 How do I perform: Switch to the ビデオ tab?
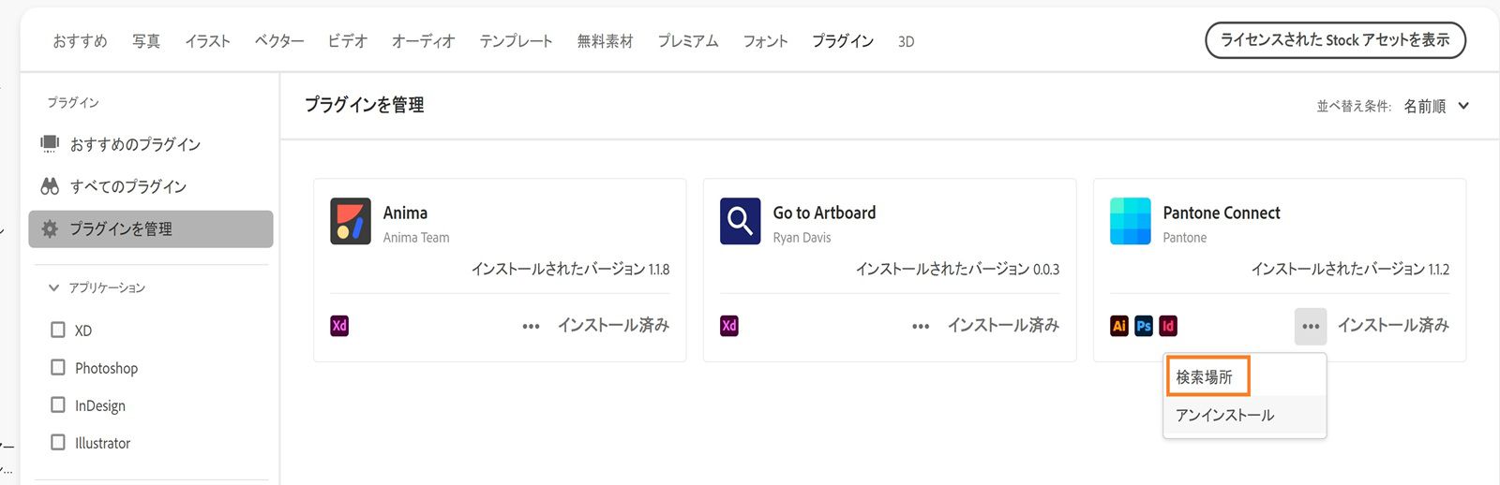coord(347,41)
